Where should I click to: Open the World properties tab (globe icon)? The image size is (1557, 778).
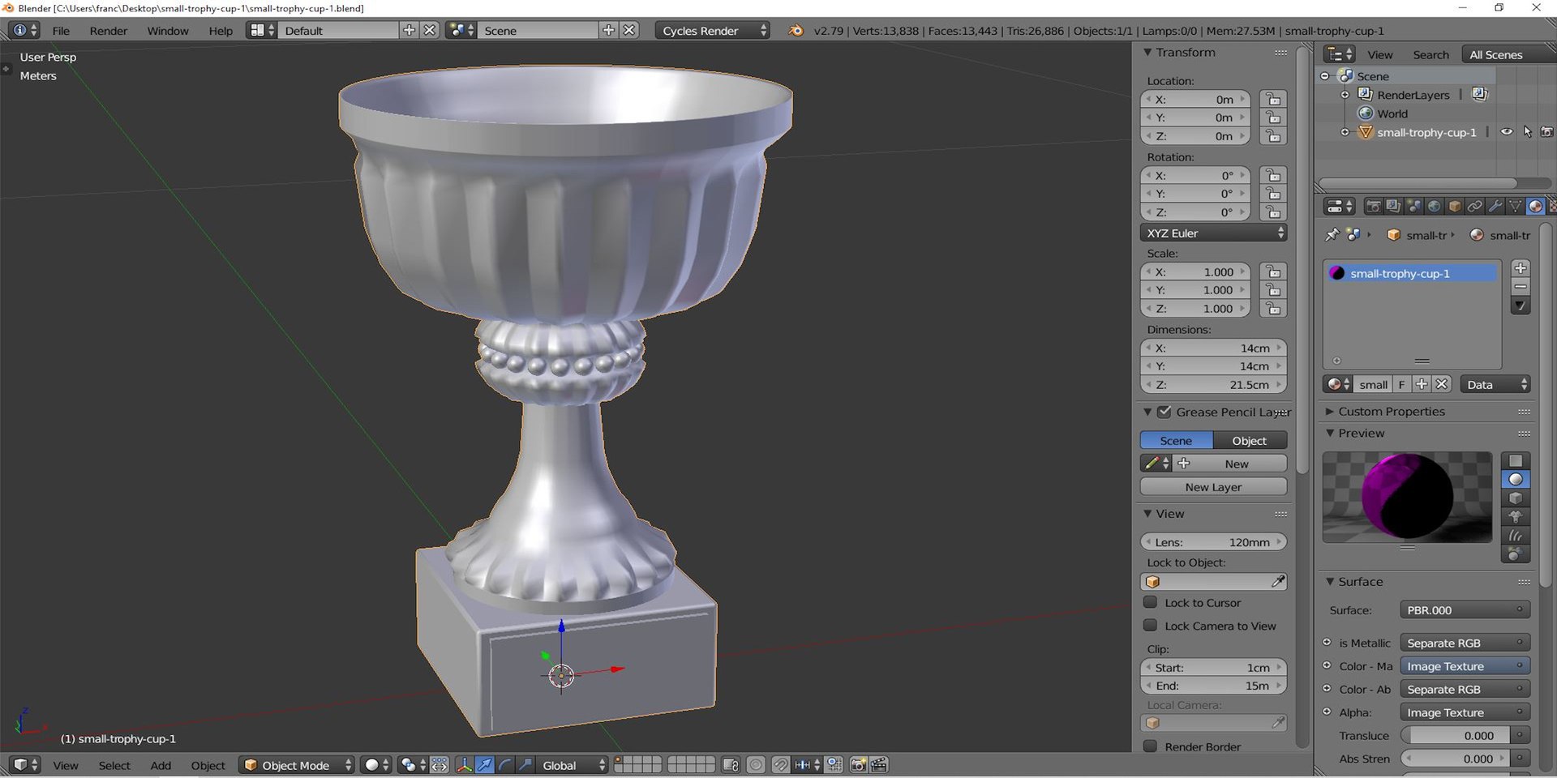click(x=1434, y=207)
